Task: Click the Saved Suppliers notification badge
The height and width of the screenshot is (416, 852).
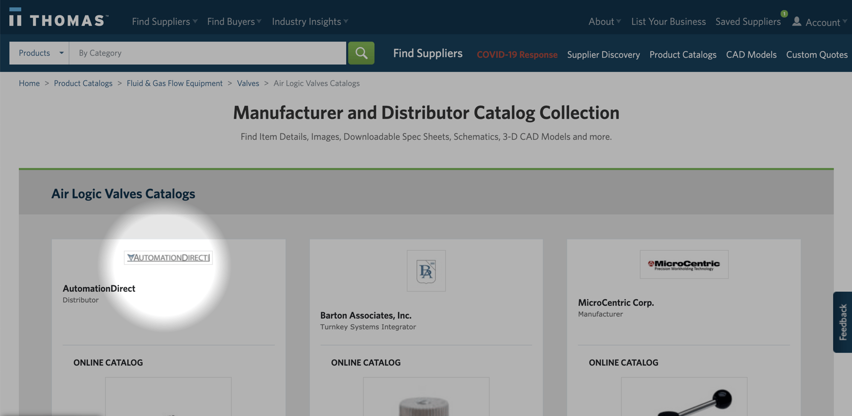Action: [784, 13]
